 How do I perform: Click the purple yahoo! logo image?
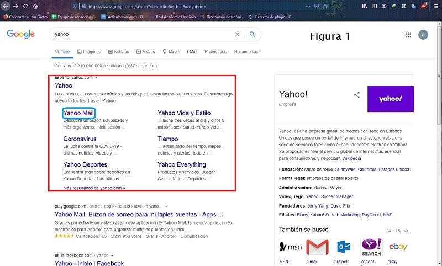click(x=391, y=99)
